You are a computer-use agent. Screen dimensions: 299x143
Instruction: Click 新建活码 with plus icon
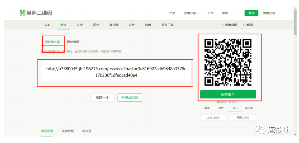(229, 25)
